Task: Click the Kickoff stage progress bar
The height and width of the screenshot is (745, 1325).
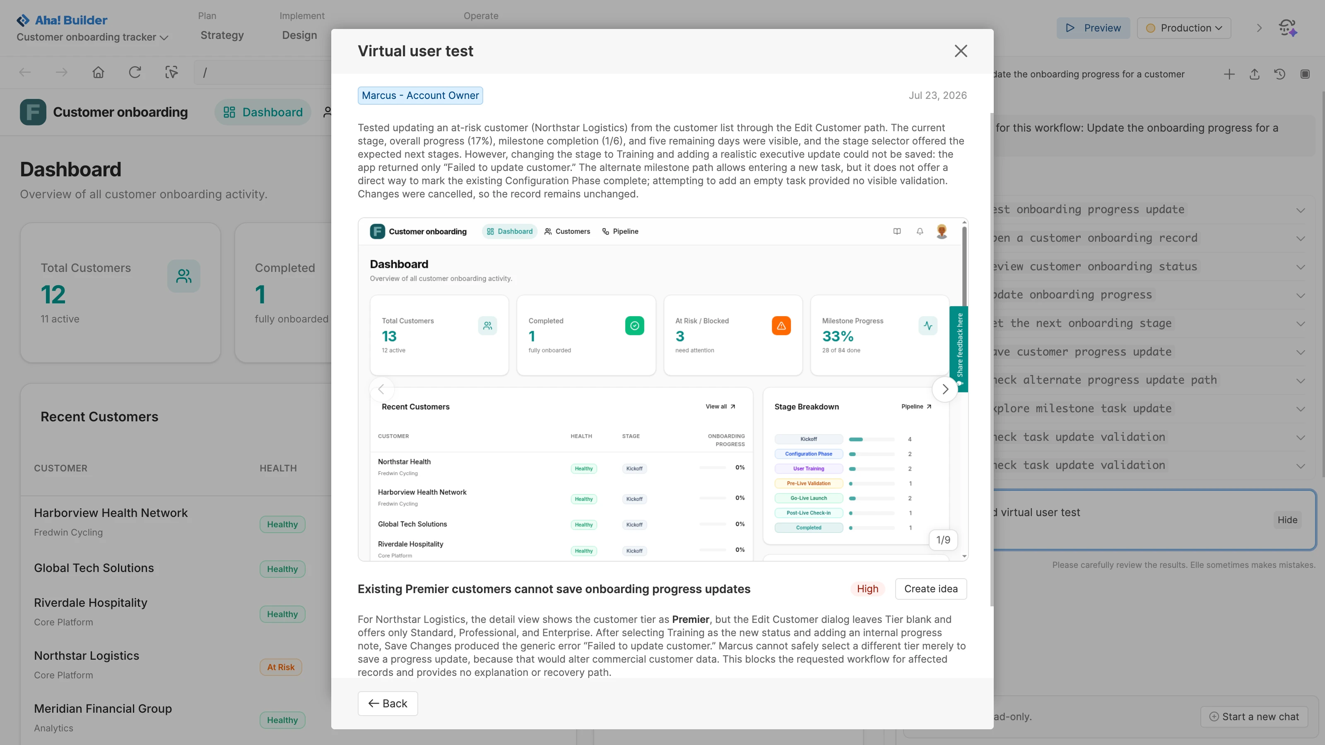Action: (871, 439)
